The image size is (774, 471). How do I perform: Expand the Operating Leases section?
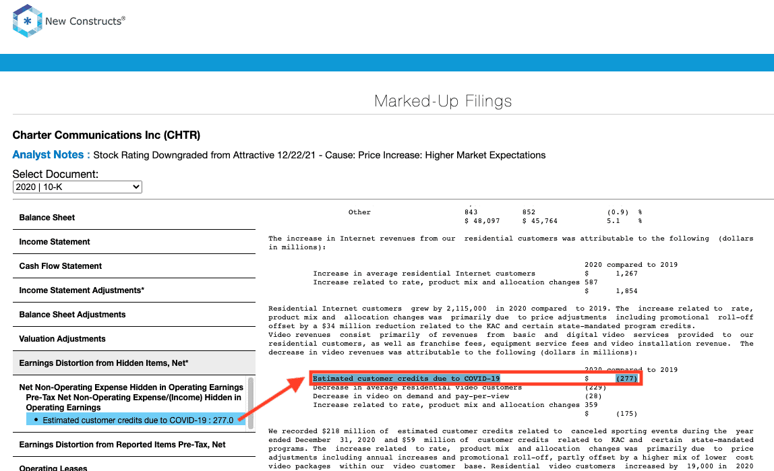(133, 466)
